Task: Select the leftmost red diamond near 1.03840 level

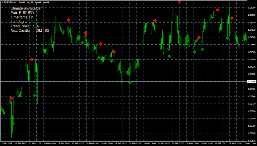Action: click(x=11, y=98)
